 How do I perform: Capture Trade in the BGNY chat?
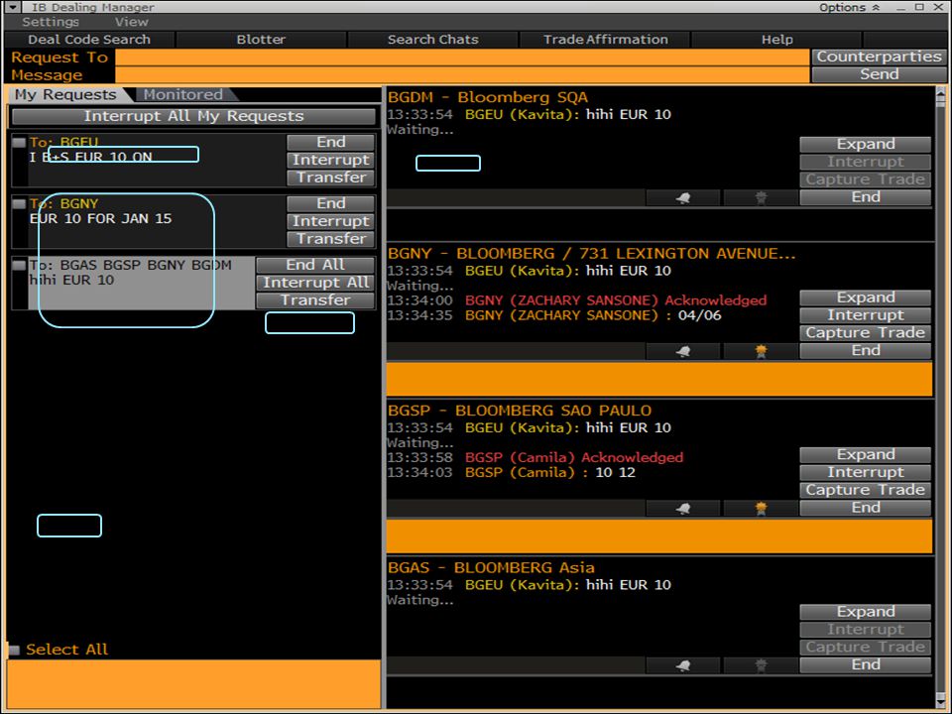pyautogui.click(x=865, y=333)
